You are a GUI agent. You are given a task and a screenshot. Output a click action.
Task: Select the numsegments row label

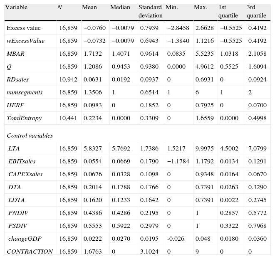[24, 93]
